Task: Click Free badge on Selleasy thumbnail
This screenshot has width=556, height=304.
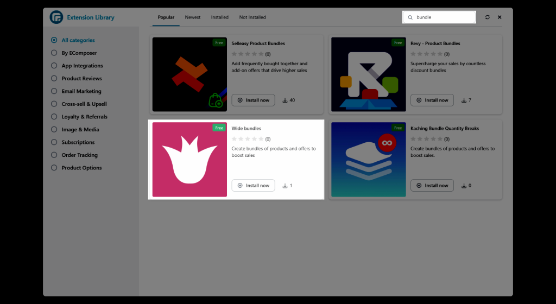Action: pyautogui.click(x=219, y=42)
